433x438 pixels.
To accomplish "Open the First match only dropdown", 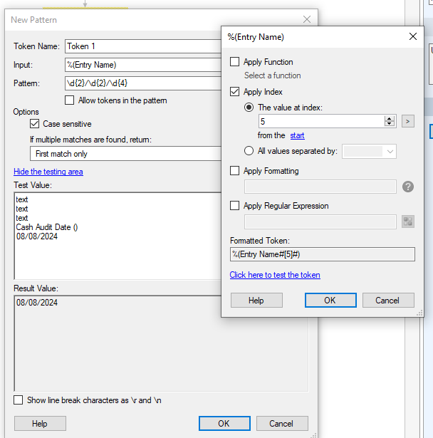I will coord(126,154).
